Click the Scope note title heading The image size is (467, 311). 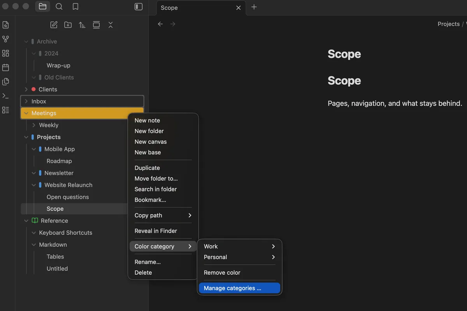click(x=344, y=54)
